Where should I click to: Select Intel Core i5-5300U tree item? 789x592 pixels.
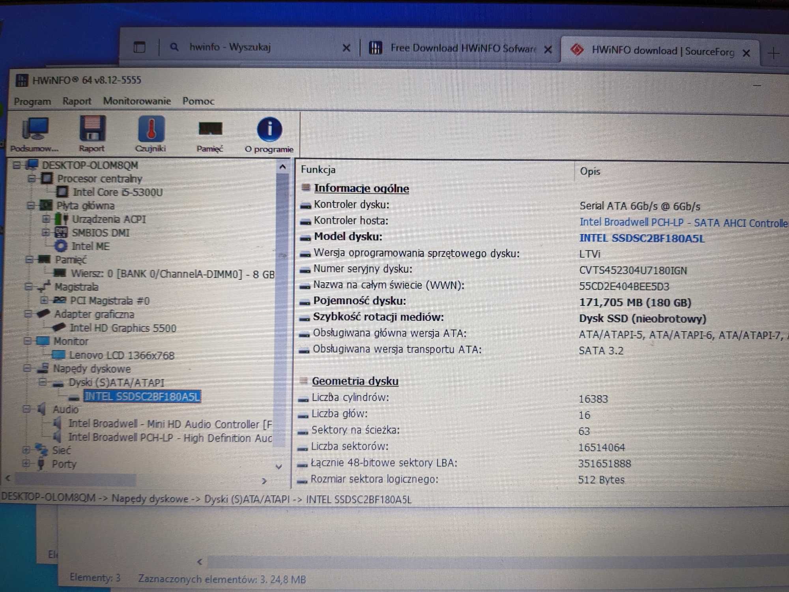pos(118,192)
